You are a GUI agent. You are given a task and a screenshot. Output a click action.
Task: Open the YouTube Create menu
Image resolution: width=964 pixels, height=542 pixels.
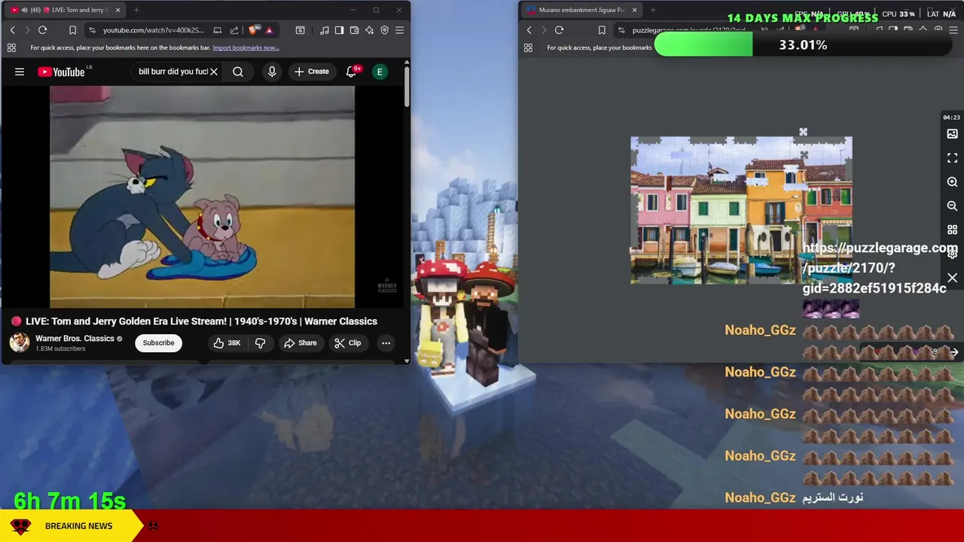coord(312,72)
